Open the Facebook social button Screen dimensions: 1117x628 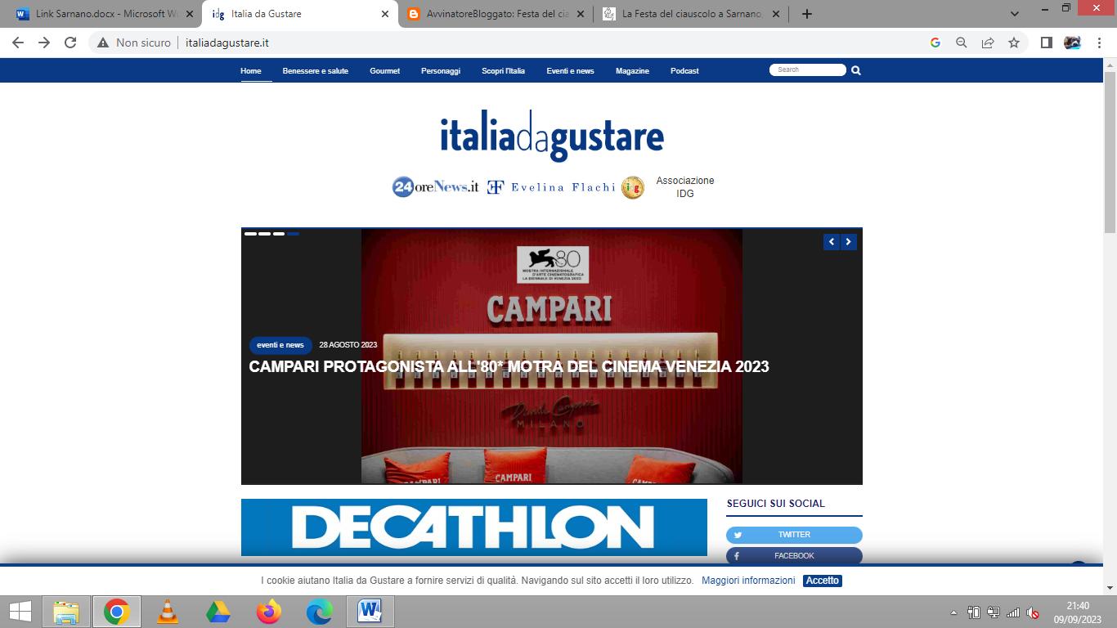tap(794, 556)
